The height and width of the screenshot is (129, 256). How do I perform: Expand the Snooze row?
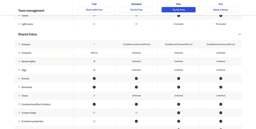(x=19, y=78)
